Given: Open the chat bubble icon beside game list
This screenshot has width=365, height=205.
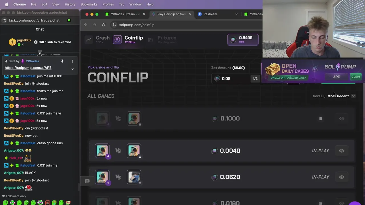Looking at the screenshot, I should (87, 181).
